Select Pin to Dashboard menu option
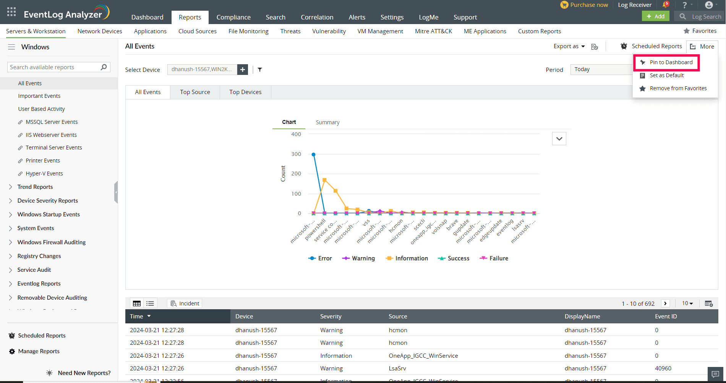Viewport: 726px width, 383px height. coord(671,62)
